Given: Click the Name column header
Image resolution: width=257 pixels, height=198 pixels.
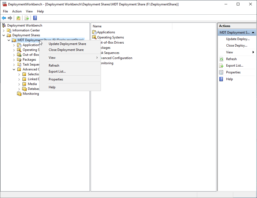Looking at the screenshot, I should (x=97, y=26).
